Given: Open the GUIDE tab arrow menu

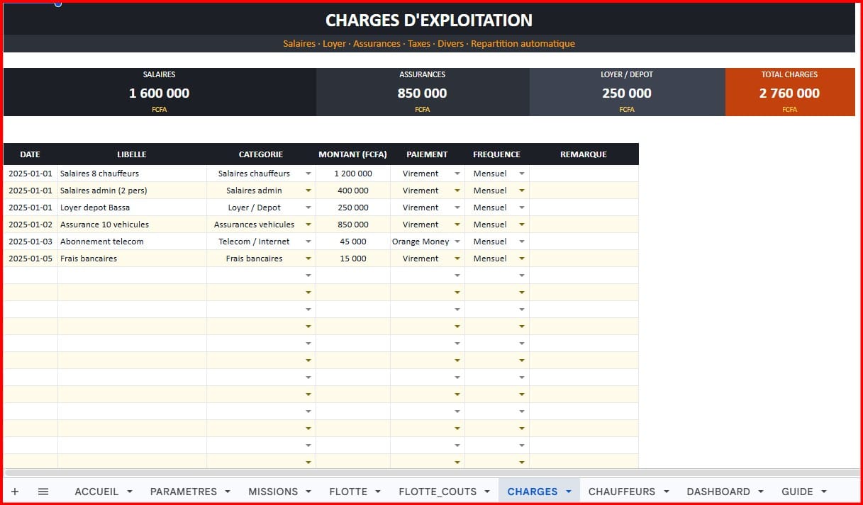Looking at the screenshot, I should click(x=824, y=492).
